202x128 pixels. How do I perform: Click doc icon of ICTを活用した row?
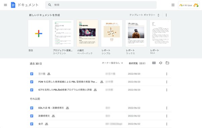[x=32, y=90]
